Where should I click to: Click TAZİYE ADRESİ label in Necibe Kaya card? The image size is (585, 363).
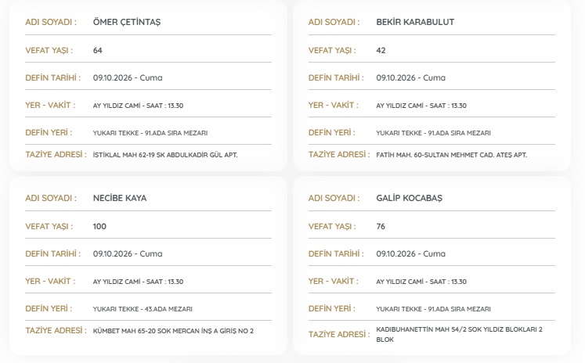pos(56,330)
